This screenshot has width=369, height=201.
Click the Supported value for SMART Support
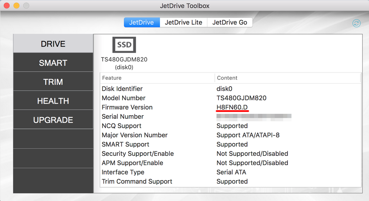[232, 144]
